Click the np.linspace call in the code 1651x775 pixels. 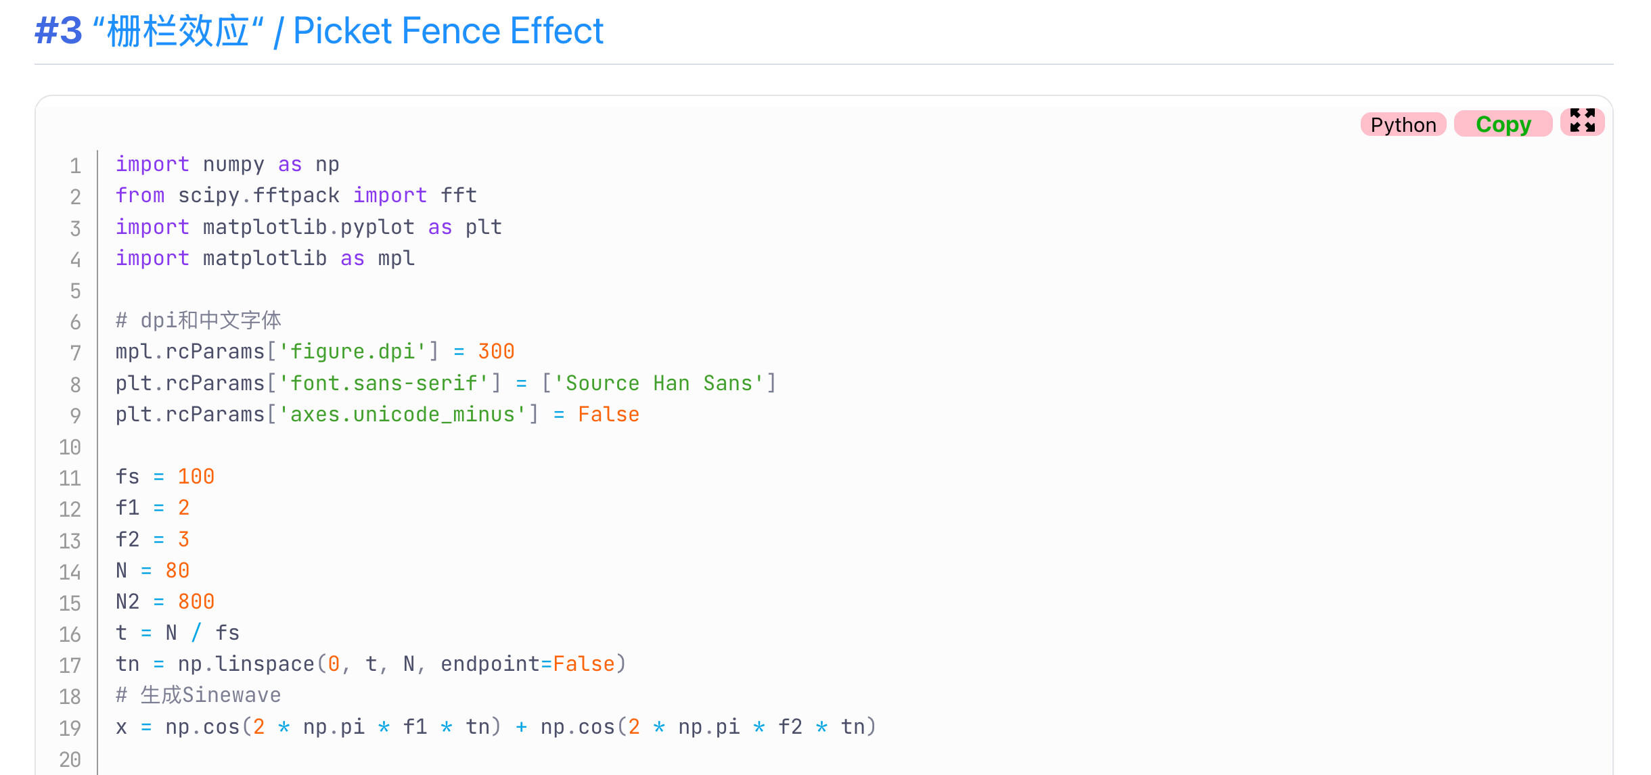coord(246,664)
